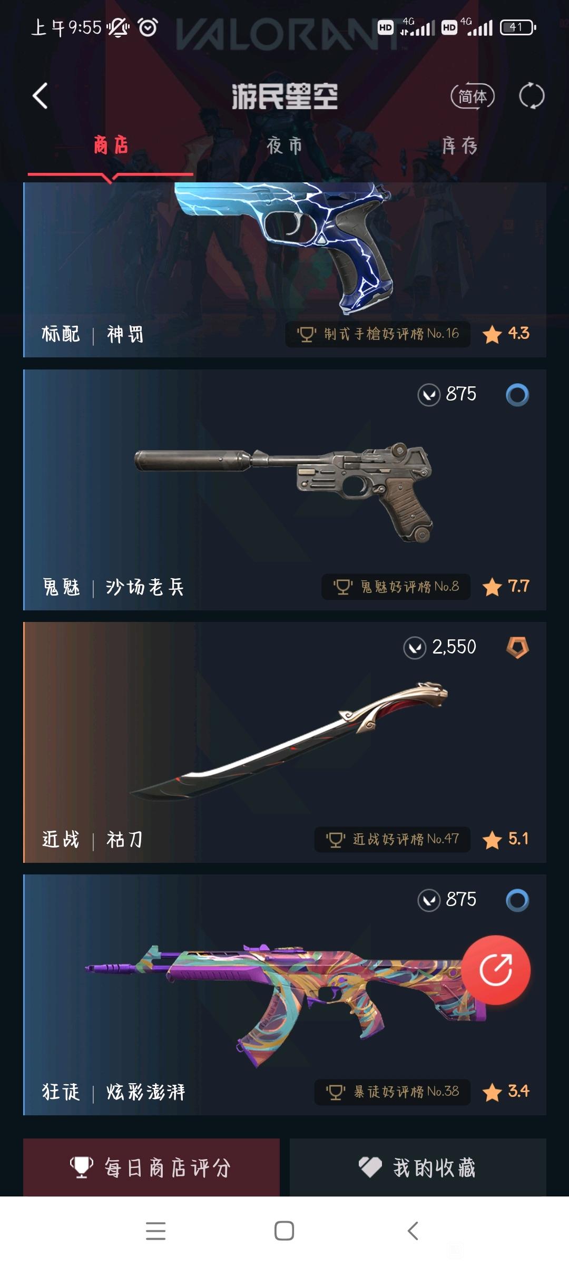Open 每日商店评分 button
The image size is (569, 1265).
point(151,1167)
